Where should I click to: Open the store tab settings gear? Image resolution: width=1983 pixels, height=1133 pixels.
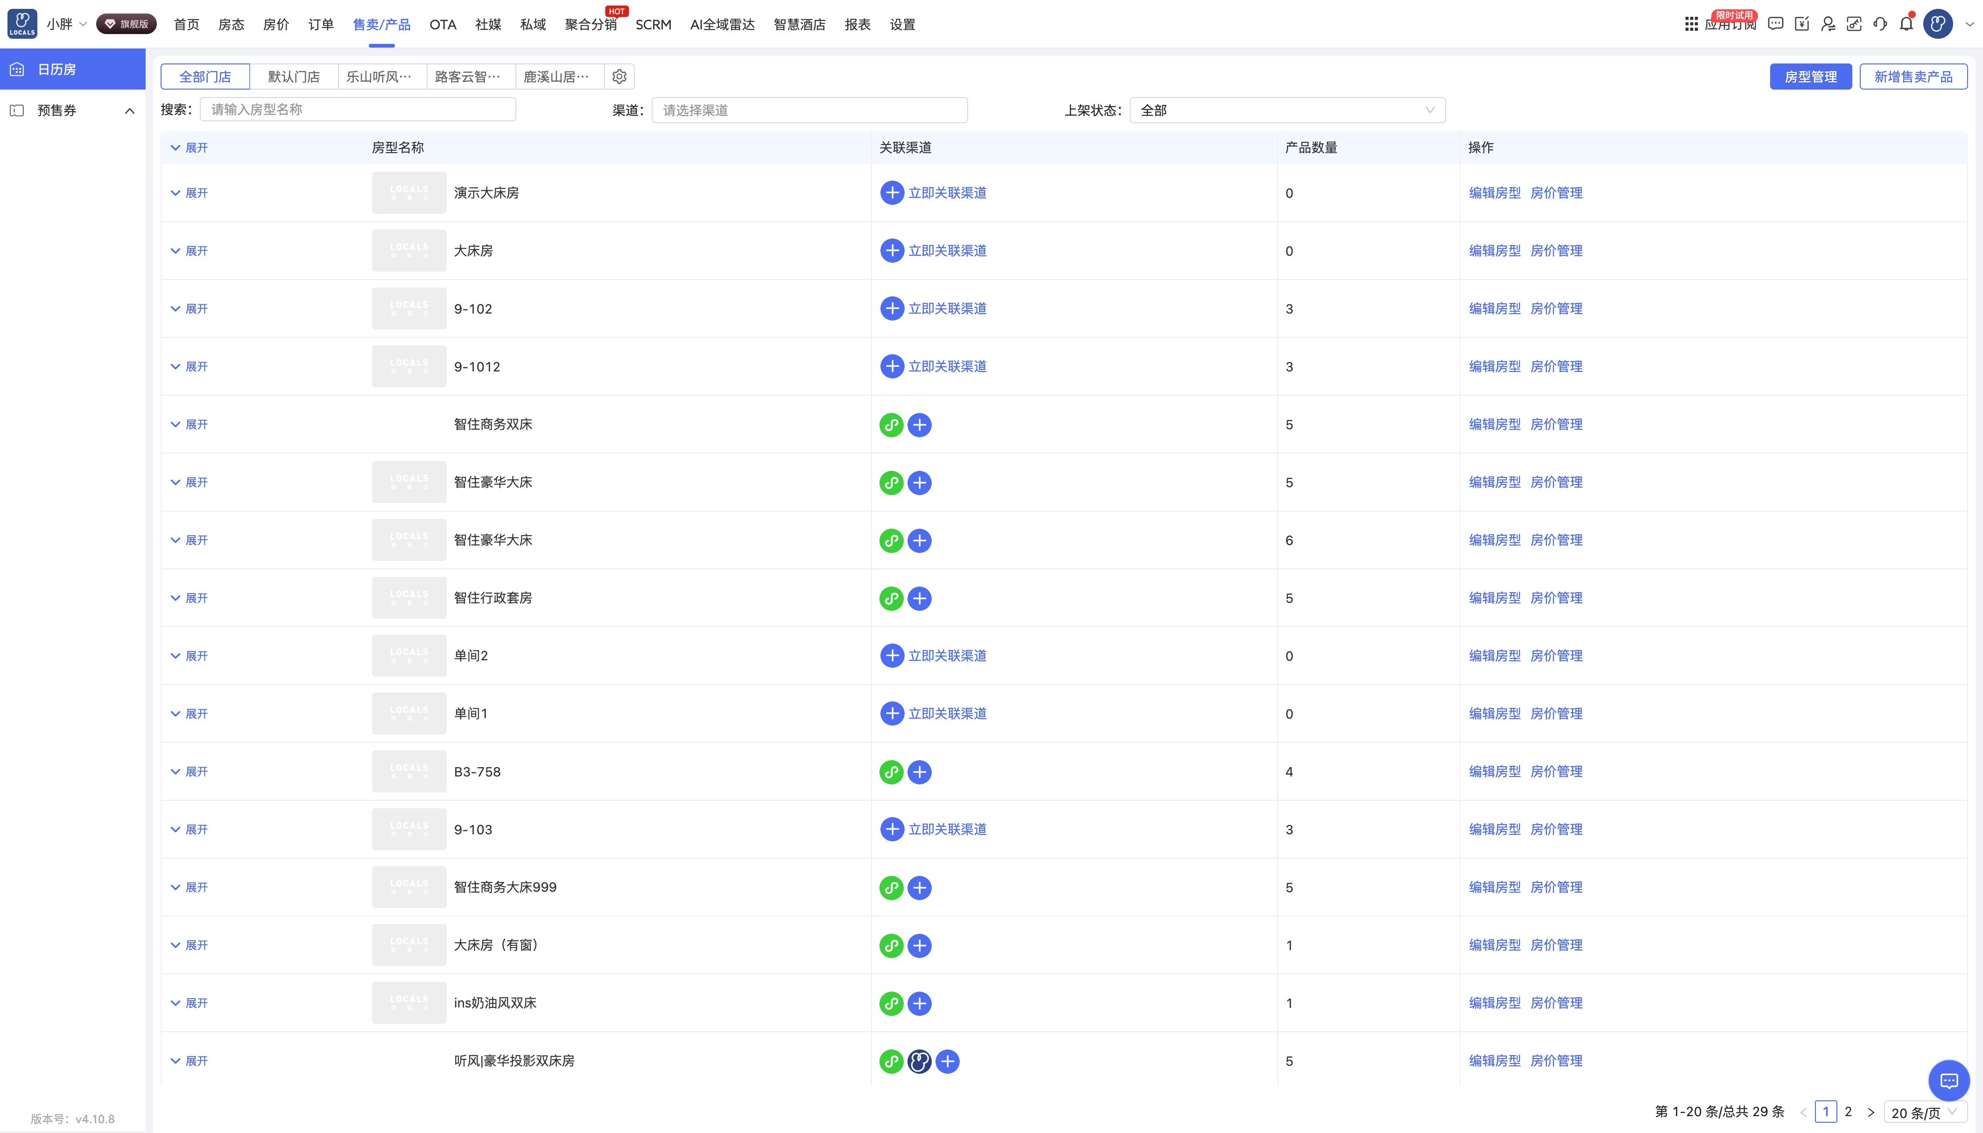[619, 76]
